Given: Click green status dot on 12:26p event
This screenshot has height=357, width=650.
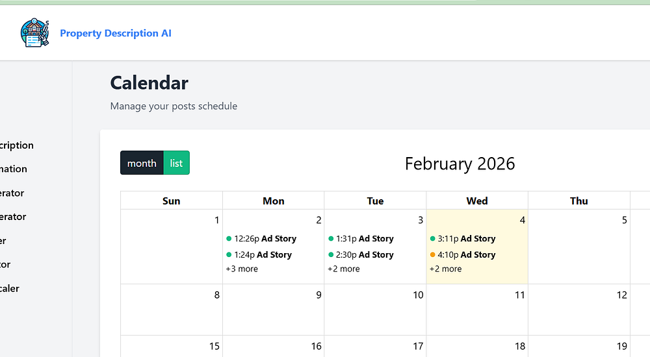Looking at the screenshot, I should click(x=229, y=239).
